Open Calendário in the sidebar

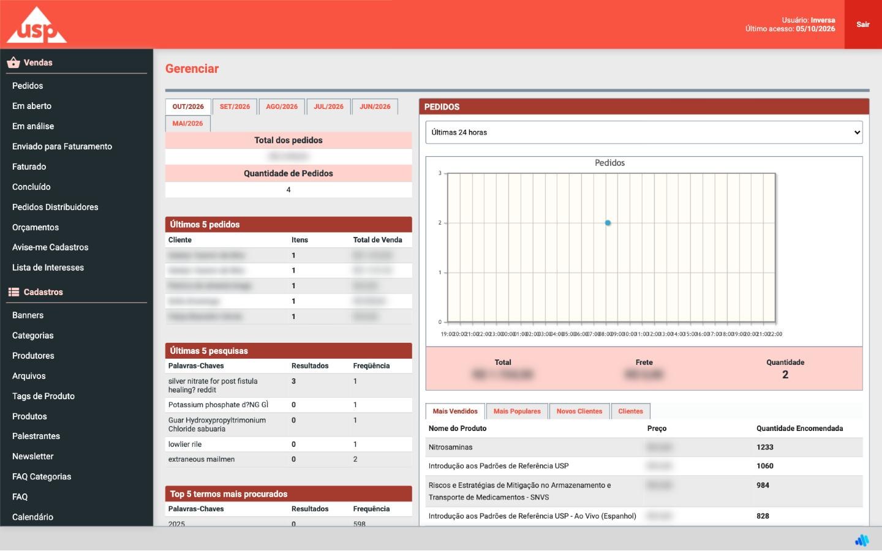pyautogui.click(x=32, y=517)
